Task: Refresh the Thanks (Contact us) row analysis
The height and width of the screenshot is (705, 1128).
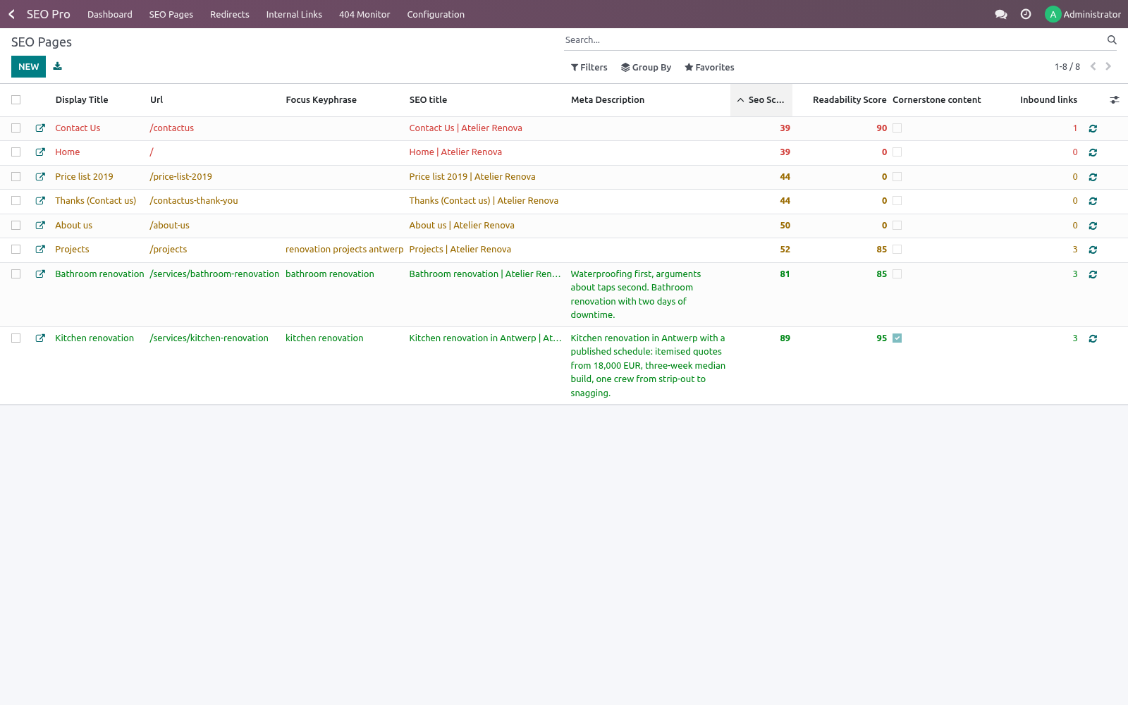Action: click(1093, 201)
